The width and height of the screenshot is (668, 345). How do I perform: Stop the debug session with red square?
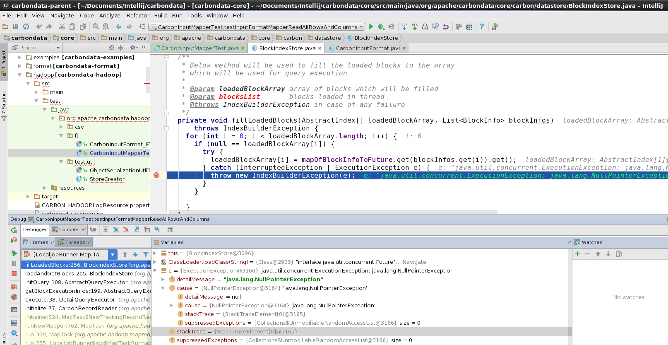coord(14,274)
